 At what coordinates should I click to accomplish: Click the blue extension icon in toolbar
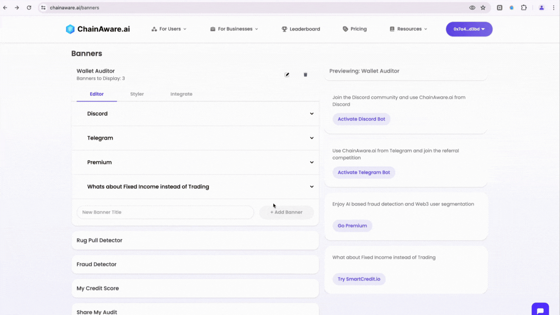point(511,7)
